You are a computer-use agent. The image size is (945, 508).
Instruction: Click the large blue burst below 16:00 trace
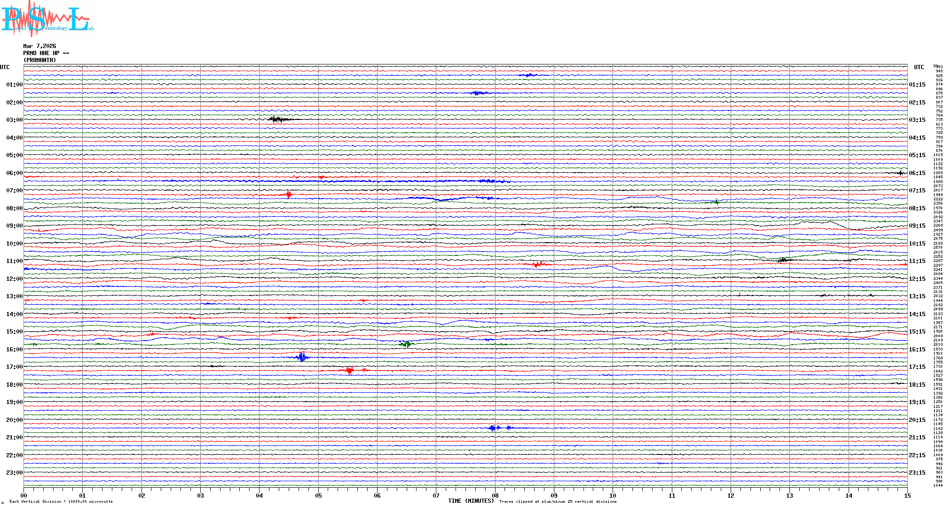pyautogui.click(x=302, y=357)
